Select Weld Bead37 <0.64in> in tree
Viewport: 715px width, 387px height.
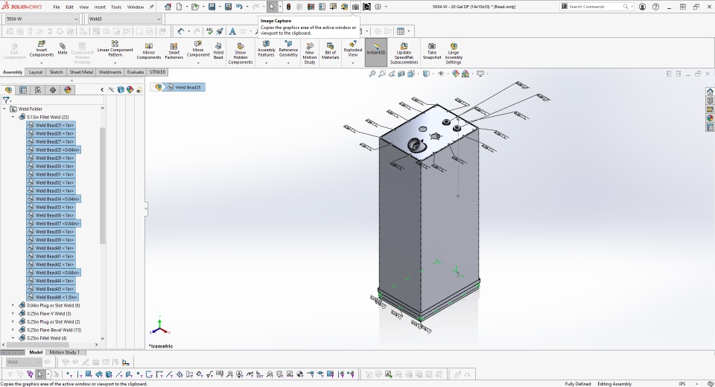pyautogui.click(x=54, y=224)
